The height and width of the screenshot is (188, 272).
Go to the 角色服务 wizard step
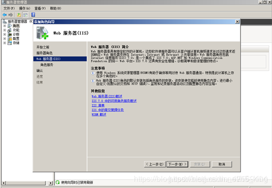[47, 65]
